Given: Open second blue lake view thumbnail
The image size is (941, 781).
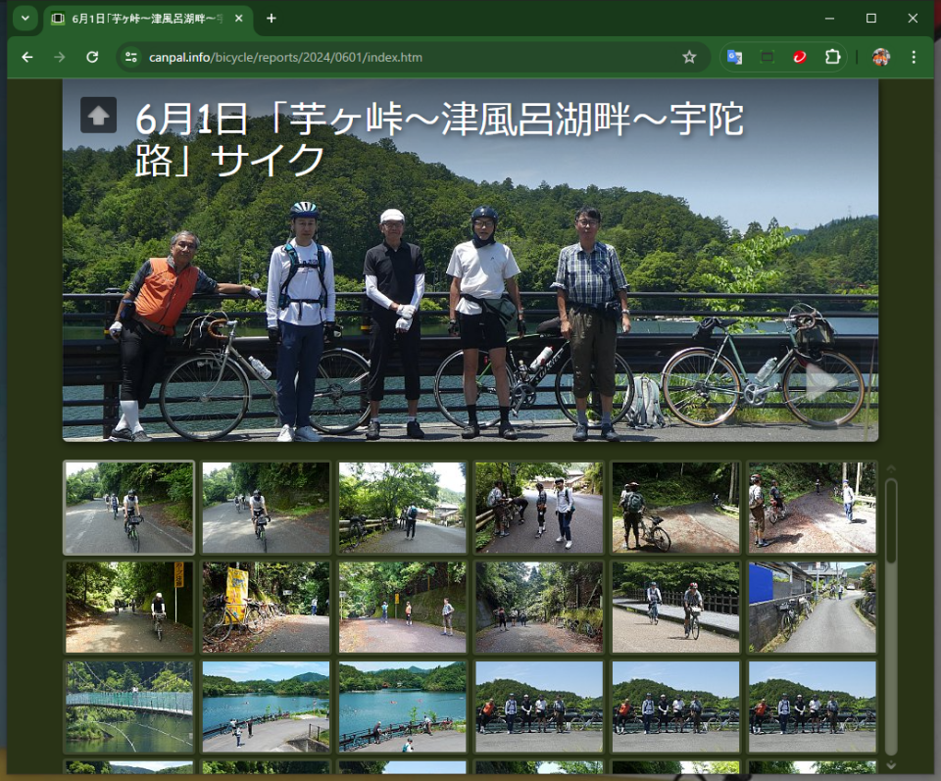Looking at the screenshot, I should 402,707.
